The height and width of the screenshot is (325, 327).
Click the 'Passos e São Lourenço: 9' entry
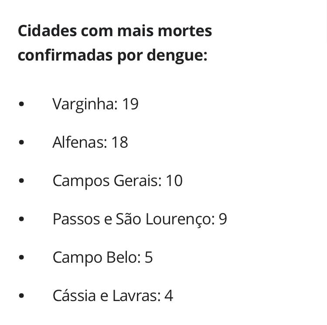click(140, 219)
